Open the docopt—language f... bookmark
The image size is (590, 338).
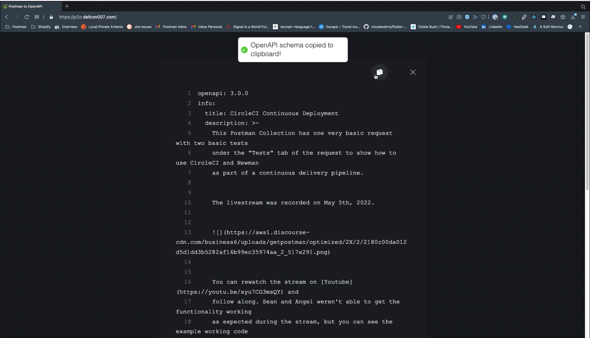[294, 27]
